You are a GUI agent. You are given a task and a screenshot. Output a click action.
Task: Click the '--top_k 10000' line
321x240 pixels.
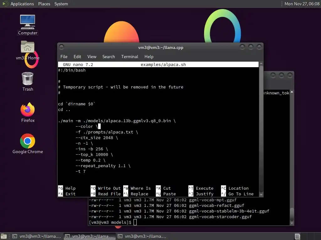coord(94,155)
